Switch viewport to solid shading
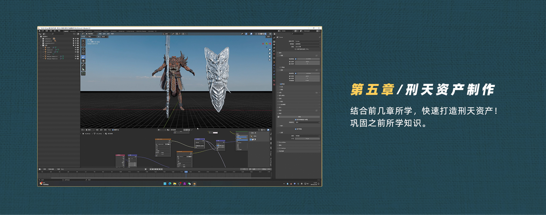This screenshot has height=215, width=546. [x=261, y=34]
